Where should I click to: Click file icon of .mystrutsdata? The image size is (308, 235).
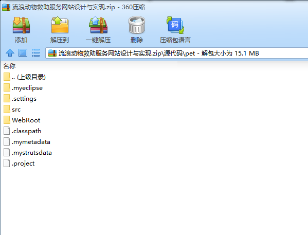pyautogui.click(x=7, y=153)
